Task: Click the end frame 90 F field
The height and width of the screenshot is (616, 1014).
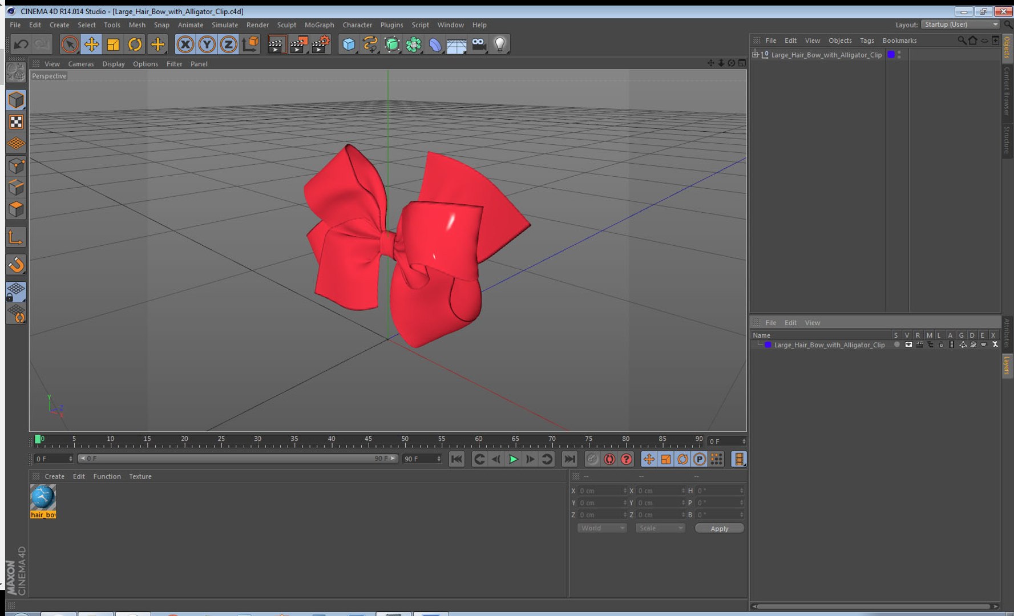Action: click(422, 459)
